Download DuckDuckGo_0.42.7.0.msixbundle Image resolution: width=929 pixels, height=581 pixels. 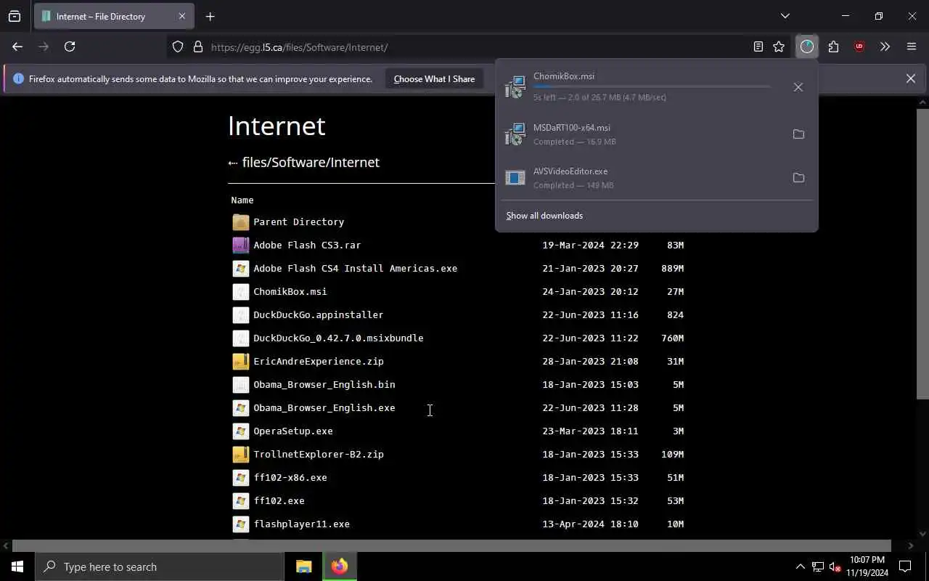[338, 338]
